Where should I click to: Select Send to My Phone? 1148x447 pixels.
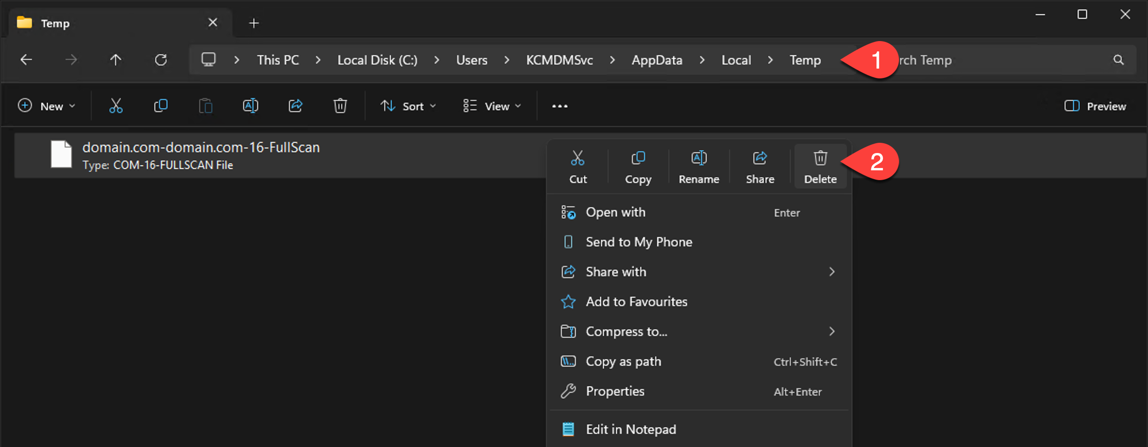(699, 242)
